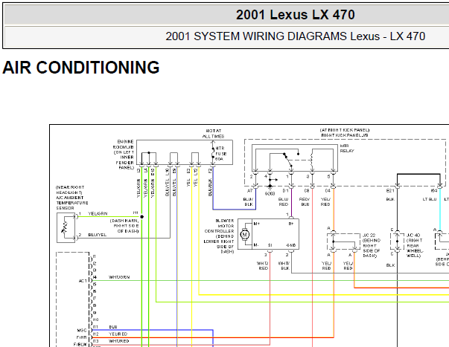Click the 'J/C 40' junction connector label
Viewport: 449px width, 347px height.
(x=413, y=235)
